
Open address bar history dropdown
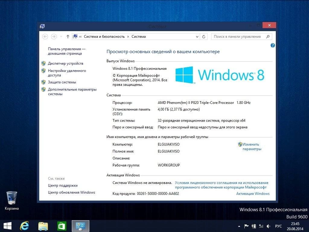(197, 37)
